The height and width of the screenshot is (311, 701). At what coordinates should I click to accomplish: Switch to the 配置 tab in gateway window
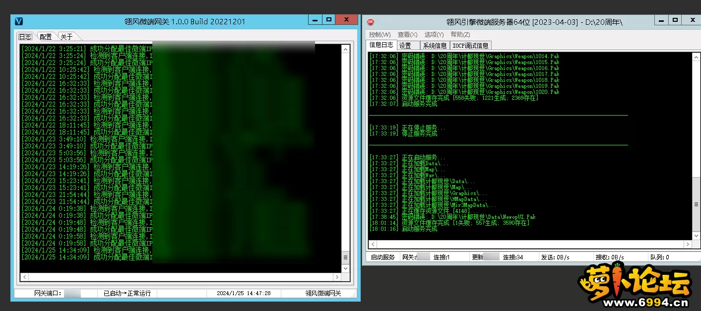tap(46, 37)
